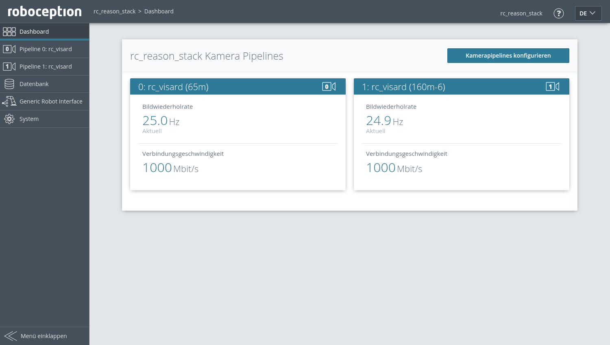Open System via the gear icon
This screenshot has height=345, width=610.
click(x=9, y=119)
